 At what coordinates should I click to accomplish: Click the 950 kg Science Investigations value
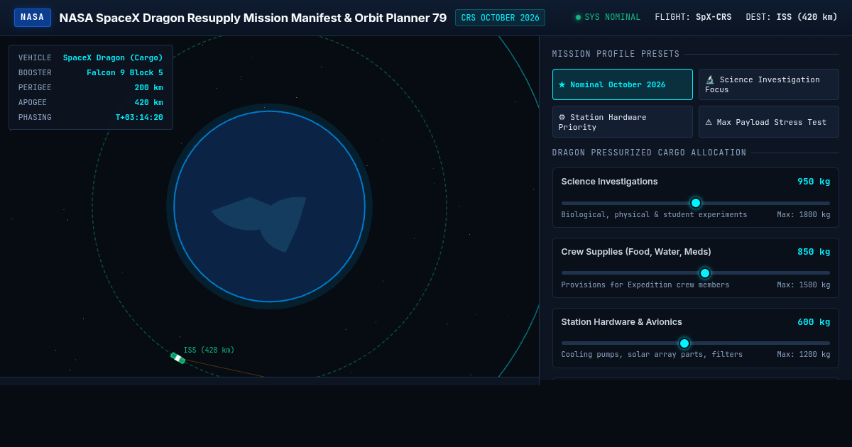coord(814,182)
